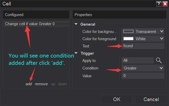Viewport: 169px width, 106px height.
Task: Click the white foreground color swatch
Action: (128, 39)
